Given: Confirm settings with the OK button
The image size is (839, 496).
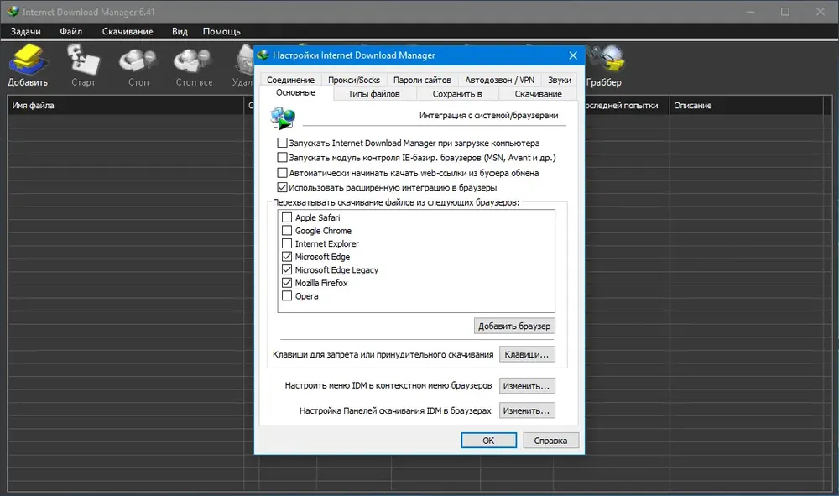Looking at the screenshot, I should point(488,441).
